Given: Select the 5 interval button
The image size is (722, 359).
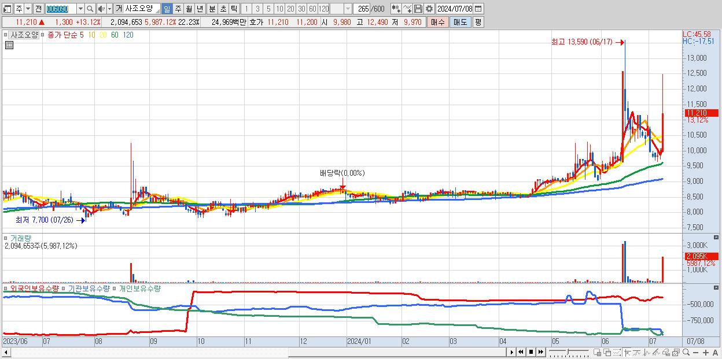Looking at the screenshot, I should point(268,9).
